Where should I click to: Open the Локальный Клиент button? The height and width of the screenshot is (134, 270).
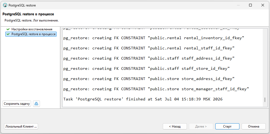click(21, 126)
